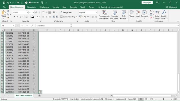Switch to the Układ strony tab
Viewport: 180px width, 101px height.
tap(44, 7)
